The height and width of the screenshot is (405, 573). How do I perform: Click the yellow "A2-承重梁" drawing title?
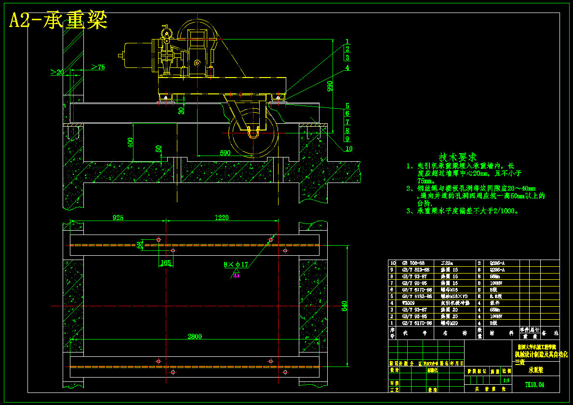point(58,20)
